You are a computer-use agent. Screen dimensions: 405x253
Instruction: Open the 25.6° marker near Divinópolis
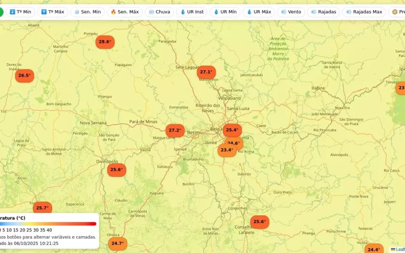point(116,170)
